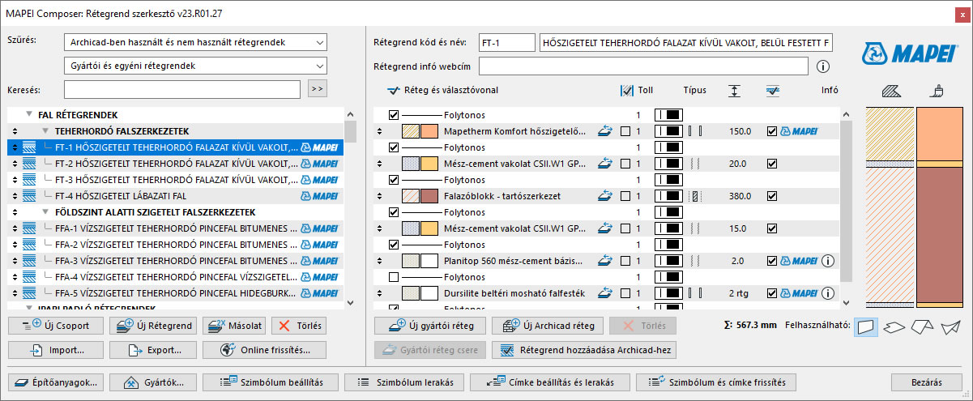Click the wall usability icon next to Felhasználható
This screenshot has width=973, height=401.
click(x=868, y=326)
